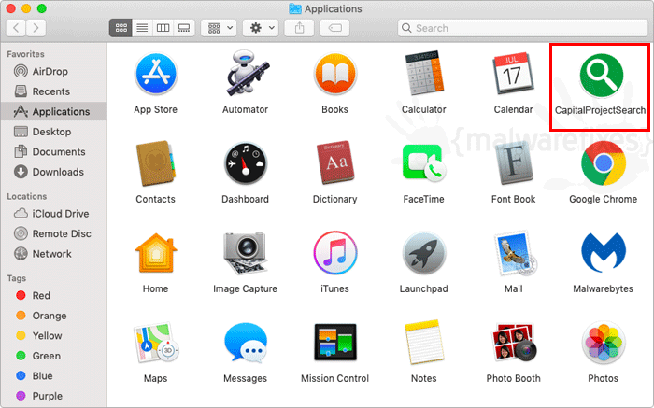Filter by the Purple tag
Screen dimensions: 654x408
[53, 396]
